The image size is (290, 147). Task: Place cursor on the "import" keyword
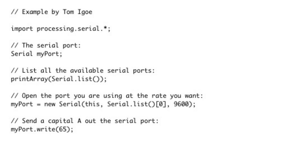click(x=22, y=29)
